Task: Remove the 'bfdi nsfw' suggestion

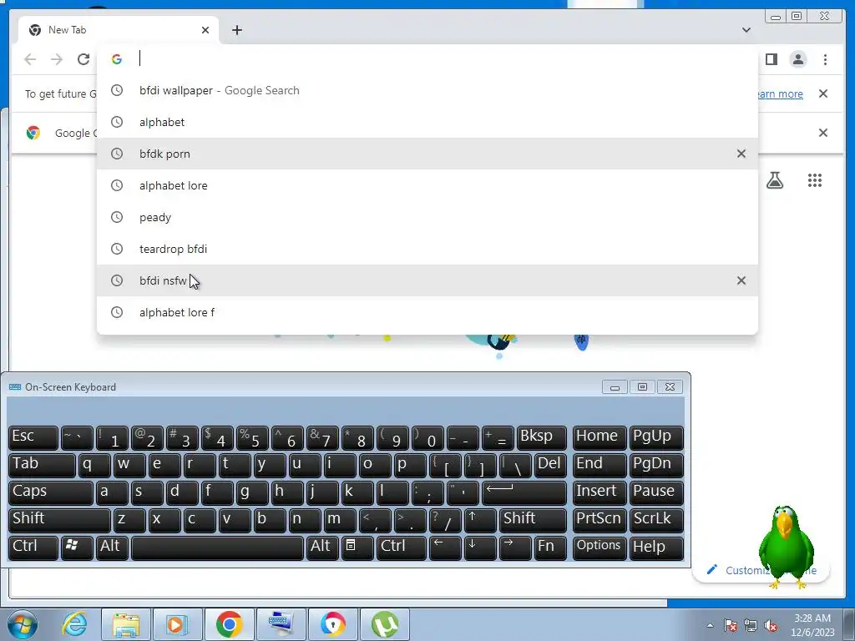Action: coord(741,280)
